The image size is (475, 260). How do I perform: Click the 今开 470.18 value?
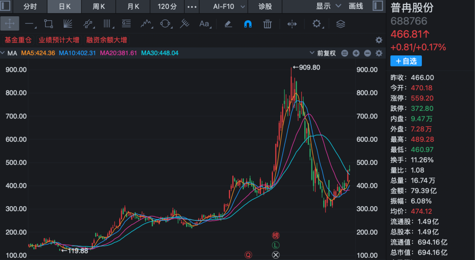pos(422,88)
